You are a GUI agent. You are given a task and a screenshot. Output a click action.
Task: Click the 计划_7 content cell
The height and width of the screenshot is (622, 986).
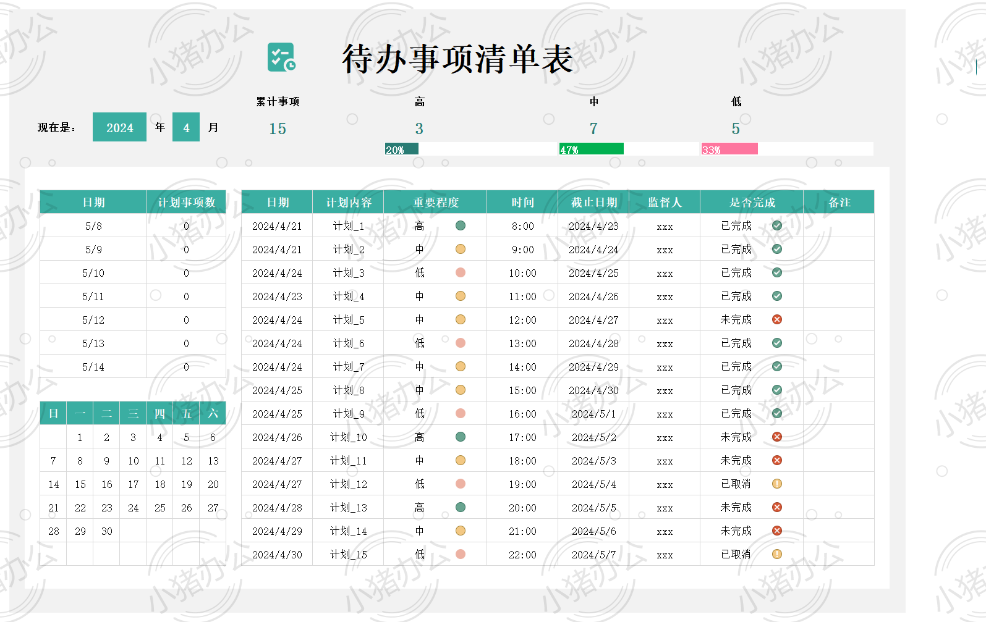coord(349,367)
